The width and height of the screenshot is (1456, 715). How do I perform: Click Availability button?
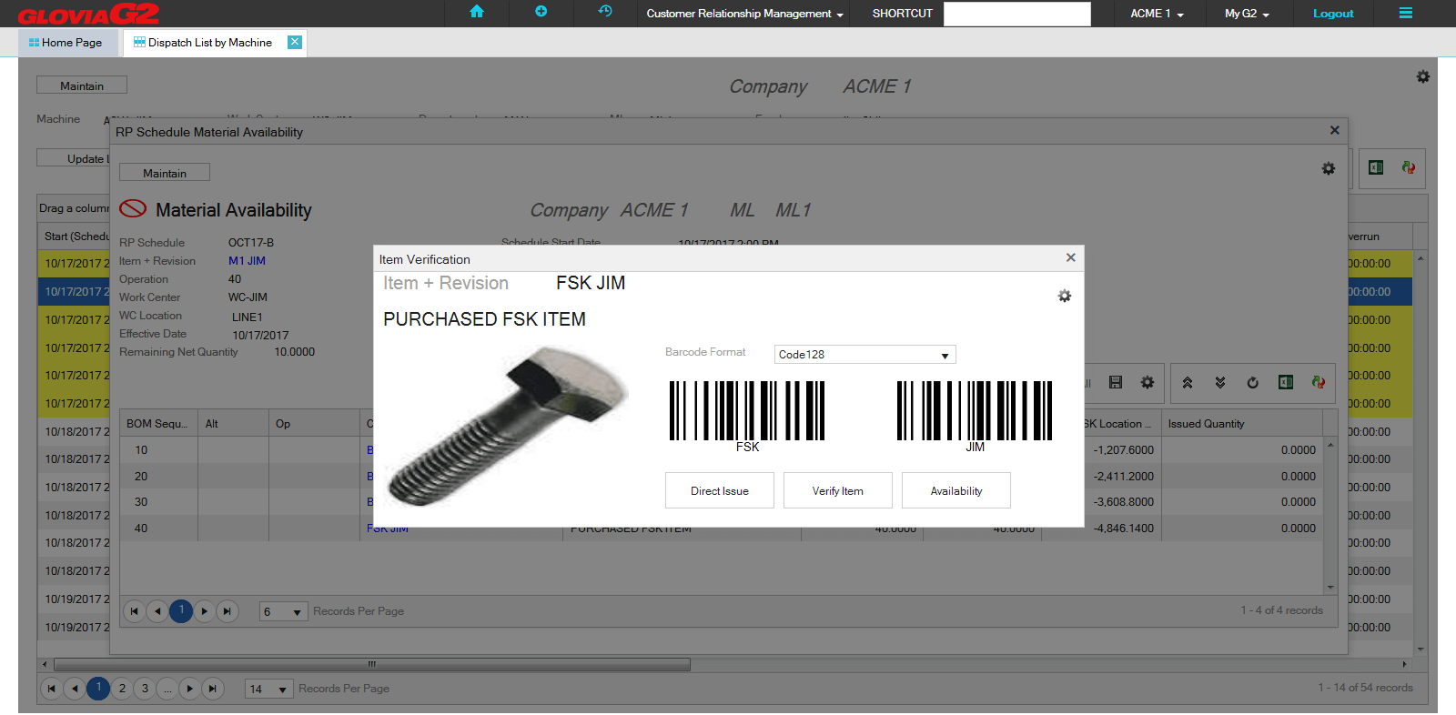click(956, 490)
